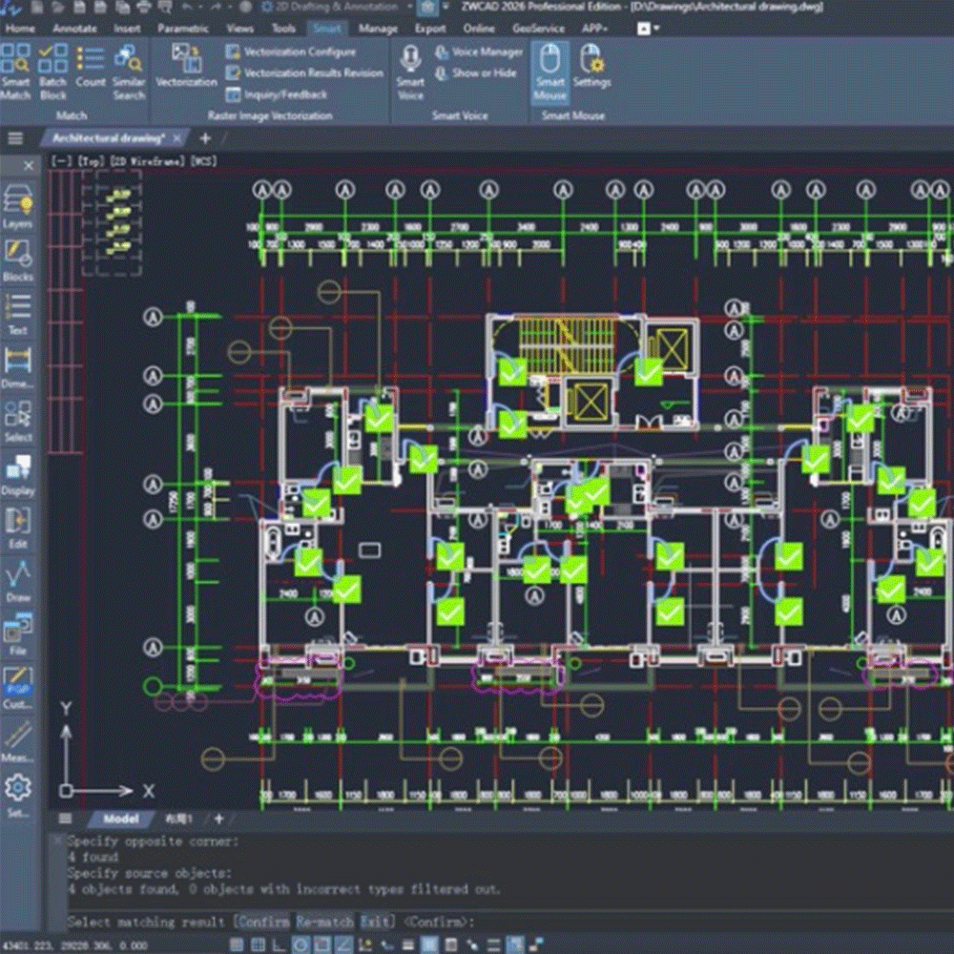Expand the quick access toolbar customize arrow
Image resolution: width=954 pixels, height=954 pixels.
pyautogui.click(x=446, y=8)
